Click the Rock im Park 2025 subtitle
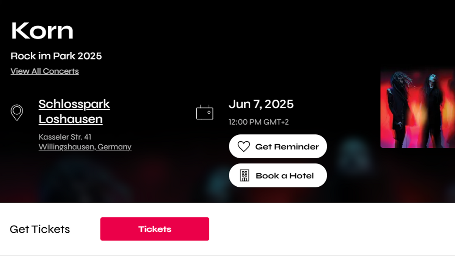 point(56,56)
